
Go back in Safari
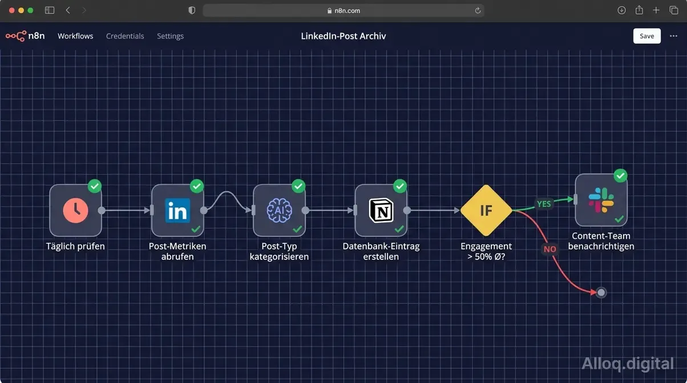click(x=68, y=10)
